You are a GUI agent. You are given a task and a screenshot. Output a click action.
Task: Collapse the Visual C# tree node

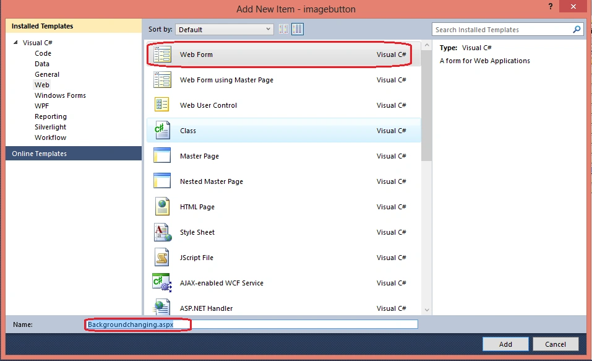click(15, 42)
